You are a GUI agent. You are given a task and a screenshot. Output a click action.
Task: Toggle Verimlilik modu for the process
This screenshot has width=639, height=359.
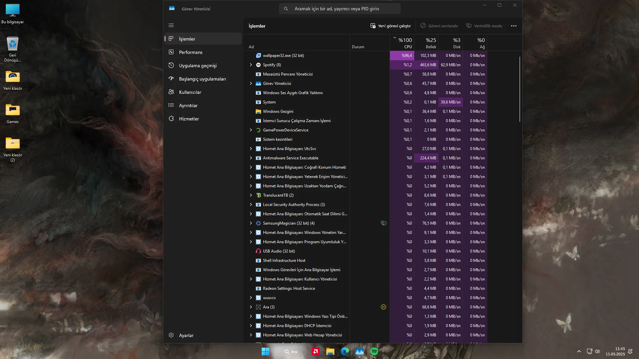(x=484, y=26)
